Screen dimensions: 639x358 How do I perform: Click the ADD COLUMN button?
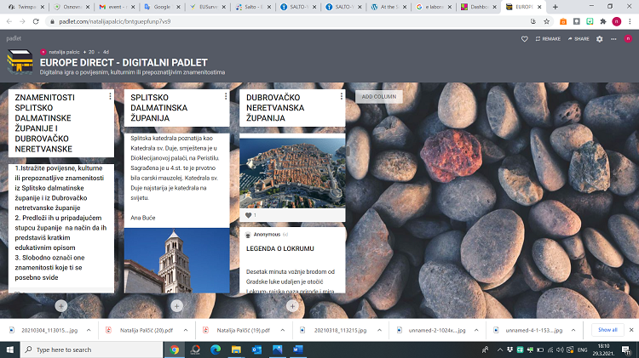(x=378, y=97)
